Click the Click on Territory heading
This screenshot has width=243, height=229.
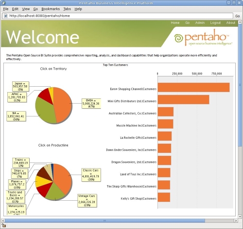(x=53, y=69)
